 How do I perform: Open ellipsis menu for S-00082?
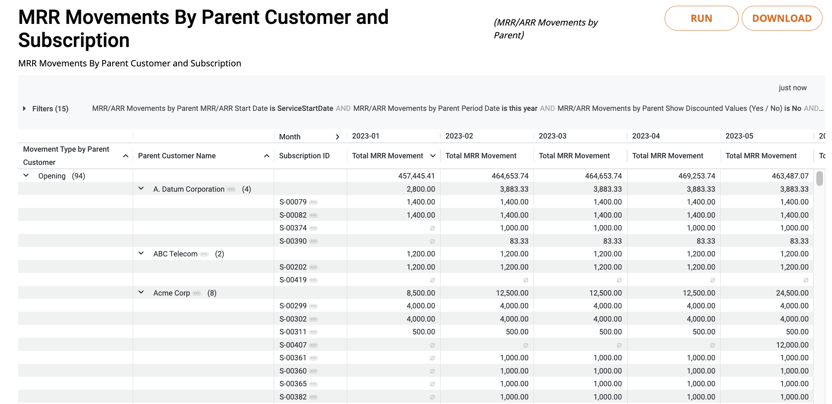(313, 215)
